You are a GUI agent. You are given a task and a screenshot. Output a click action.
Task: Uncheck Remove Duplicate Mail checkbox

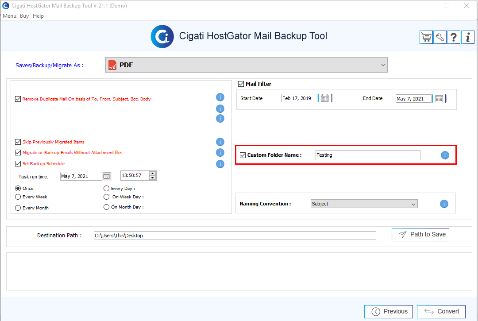[x=18, y=99]
